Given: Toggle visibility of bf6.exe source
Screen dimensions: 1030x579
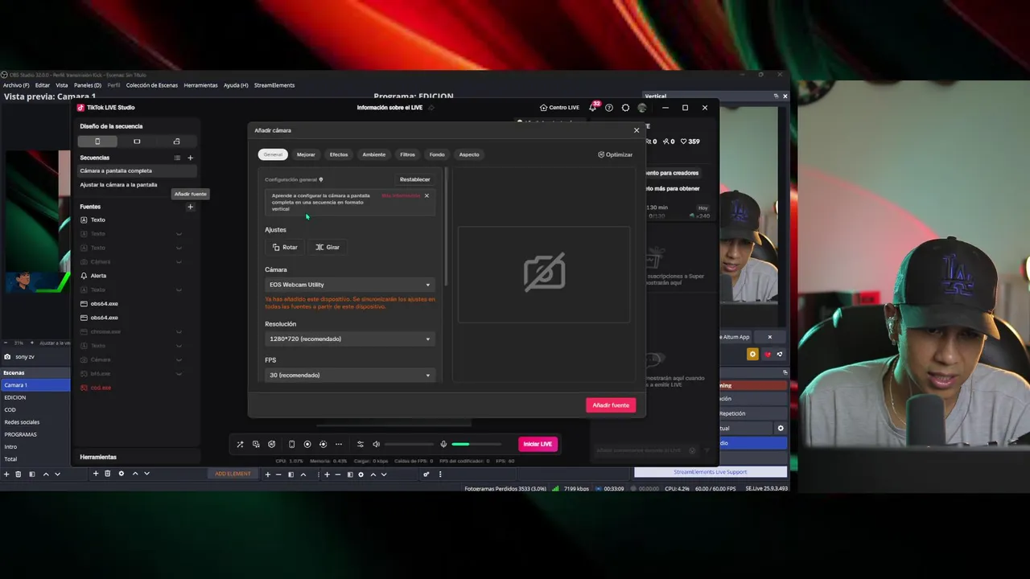Looking at the screenshot, I should pyautogui.click(x=179, y=374).
